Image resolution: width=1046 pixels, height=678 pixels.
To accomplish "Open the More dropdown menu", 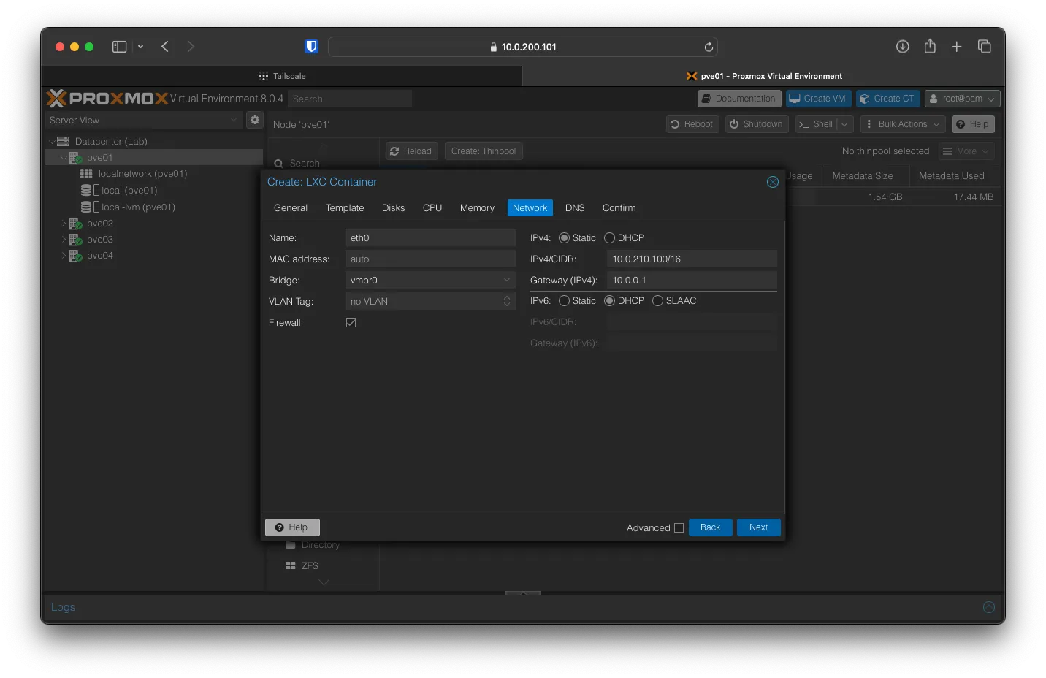I will [x=966, y=151].
